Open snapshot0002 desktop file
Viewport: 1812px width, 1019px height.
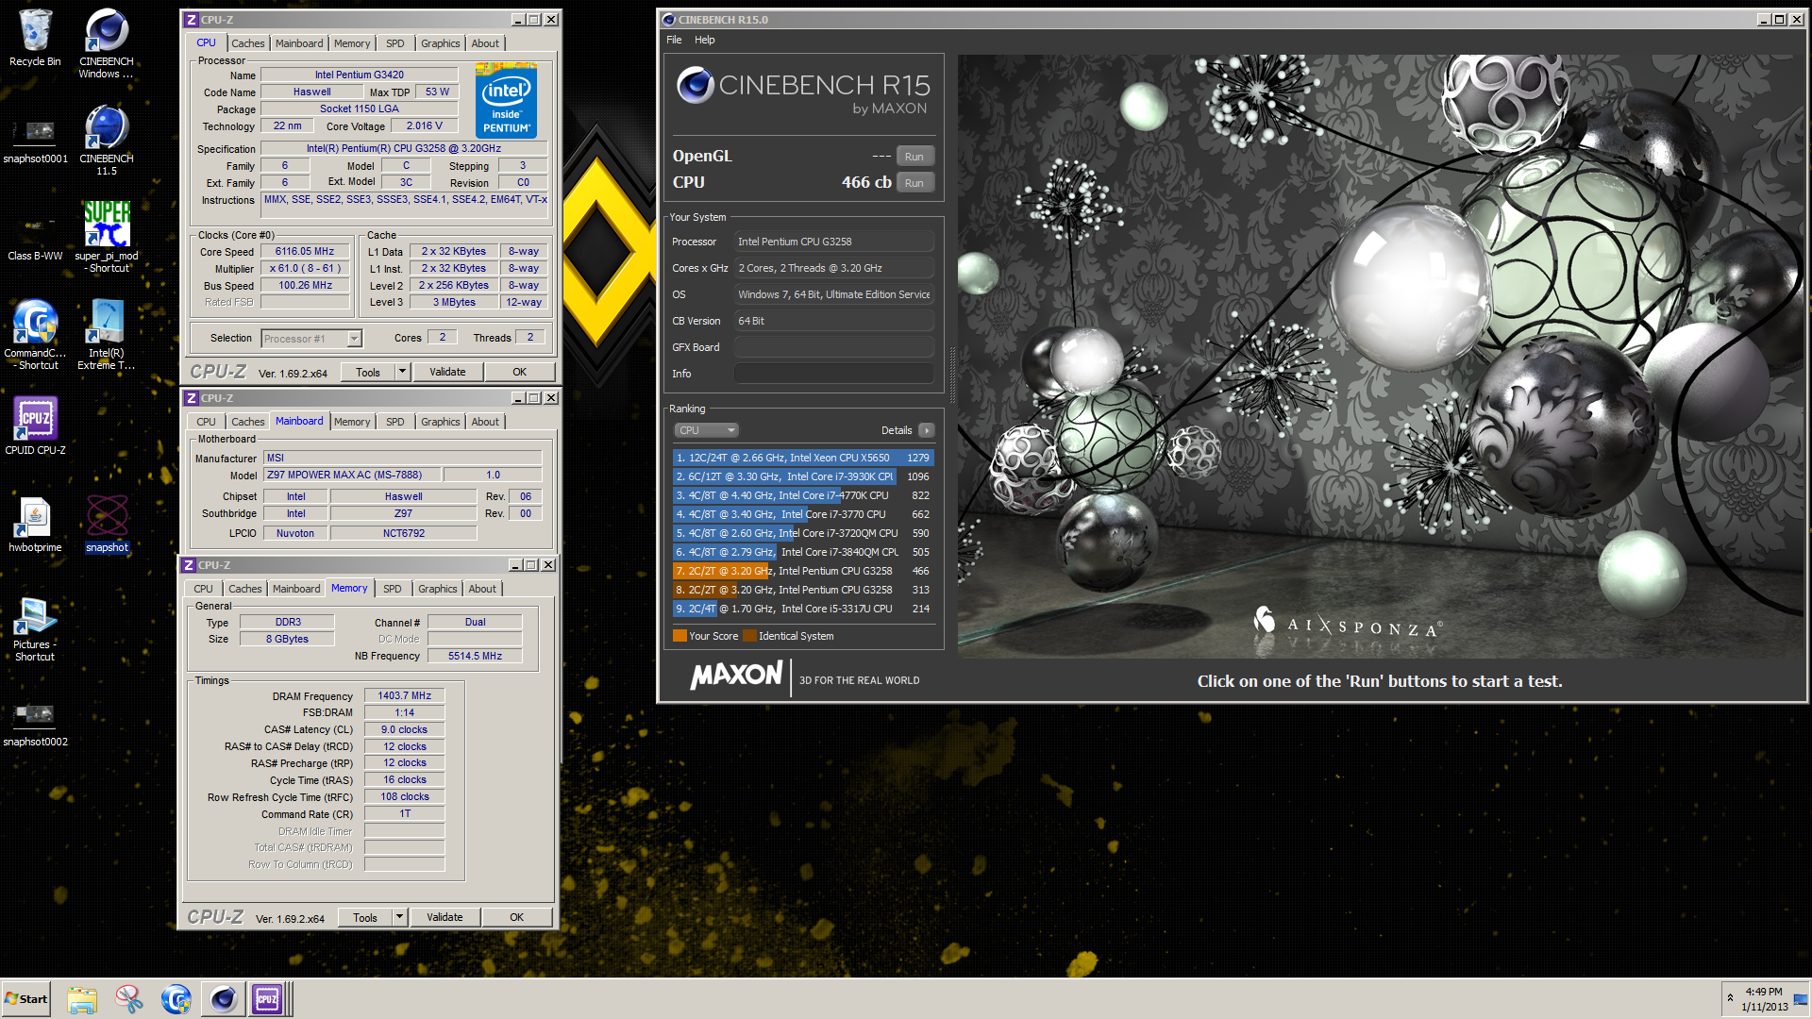point(35,723)
